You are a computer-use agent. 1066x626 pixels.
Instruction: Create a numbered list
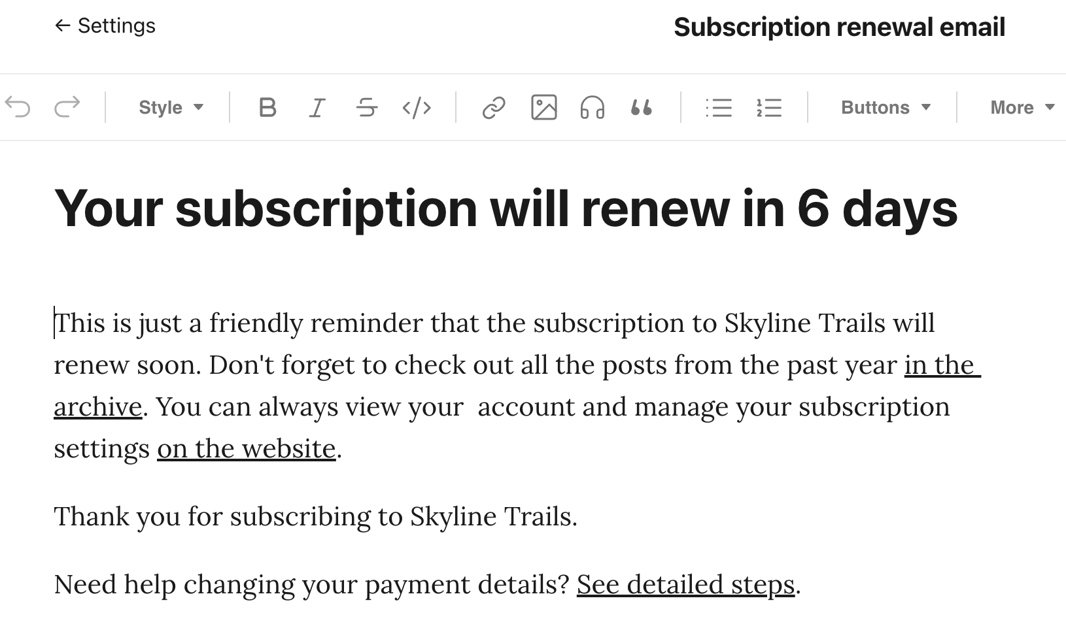769,107
